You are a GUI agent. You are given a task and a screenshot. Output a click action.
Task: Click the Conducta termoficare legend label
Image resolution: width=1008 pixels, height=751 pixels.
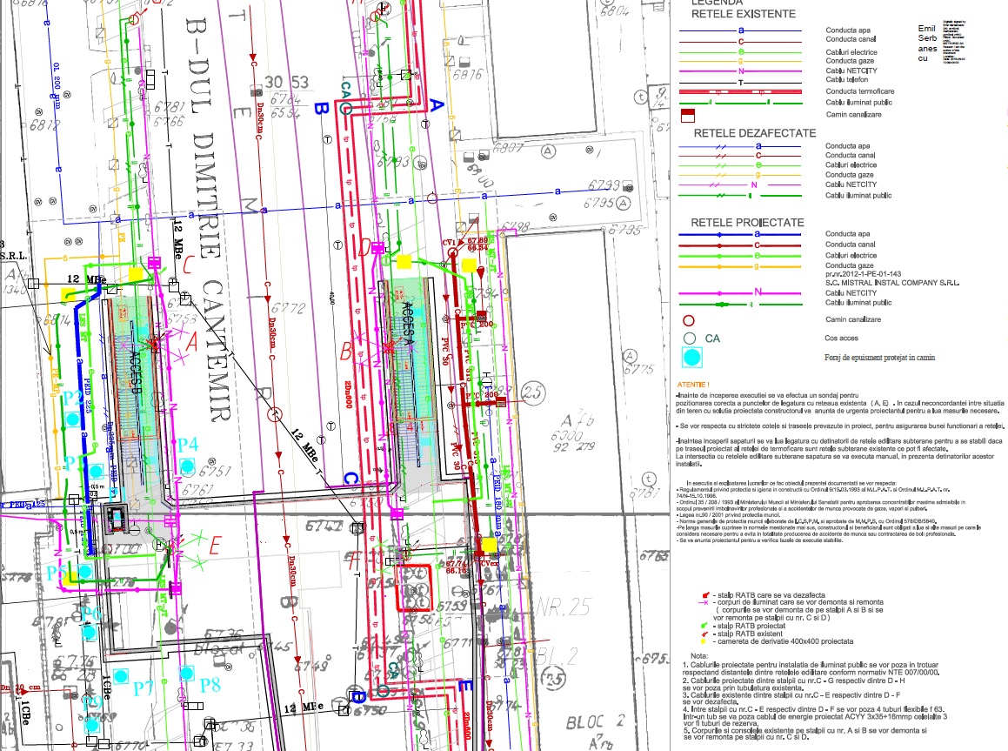pyautogui.click(x=859, y=91)
